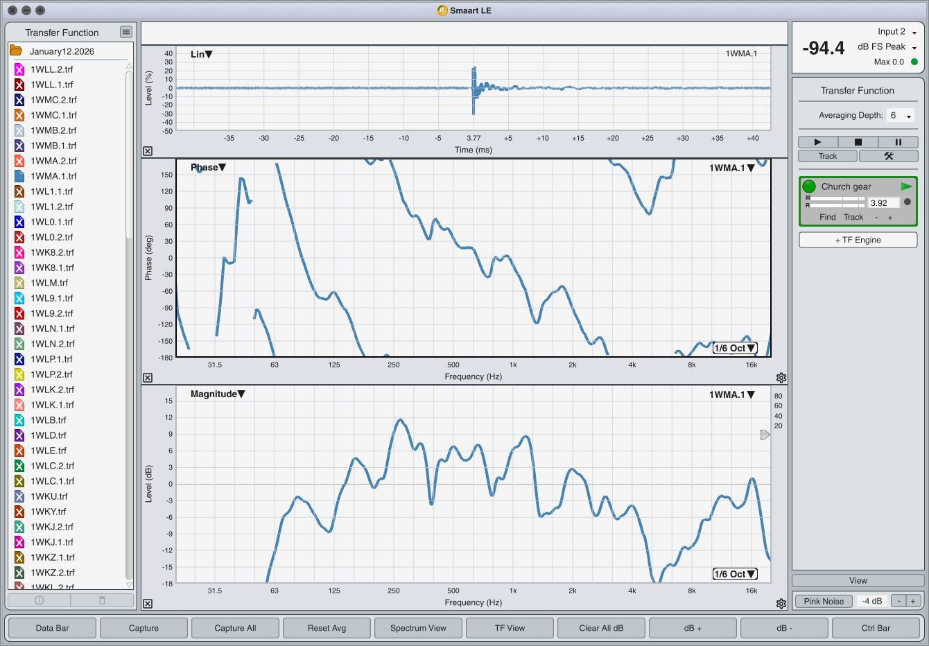Viewport: 929px width, 646px height.
Task: Click the trash icon below file list
Action: [x=102, y=600]
